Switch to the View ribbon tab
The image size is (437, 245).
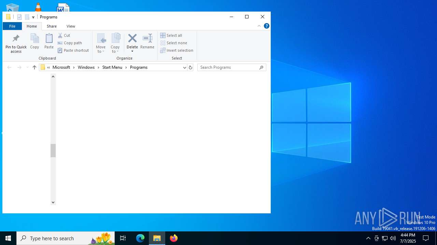click(x=71, y=26)
